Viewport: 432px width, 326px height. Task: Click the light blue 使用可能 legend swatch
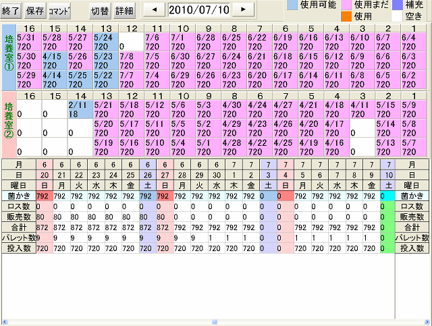pos(292,5)
